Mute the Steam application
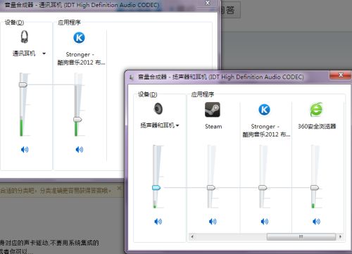The image size is (352, 254). (213, 222)
